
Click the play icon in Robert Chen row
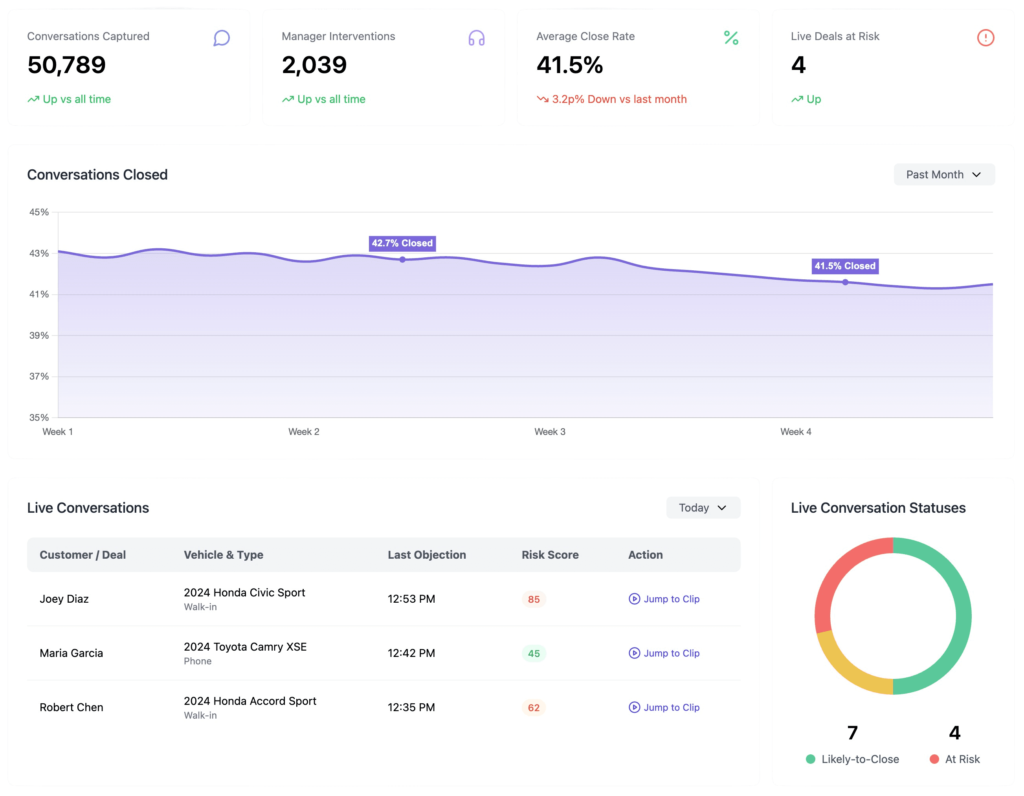(x=634, y=708)
